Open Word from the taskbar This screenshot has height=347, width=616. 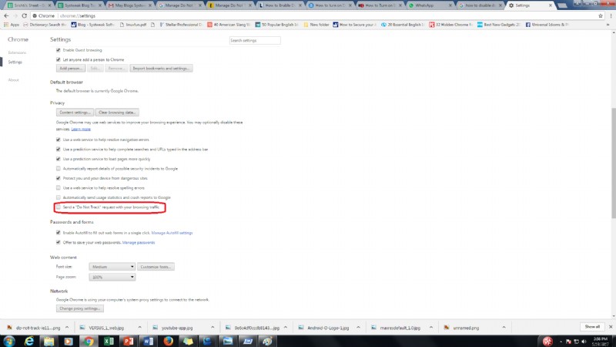tap(149, 341)
